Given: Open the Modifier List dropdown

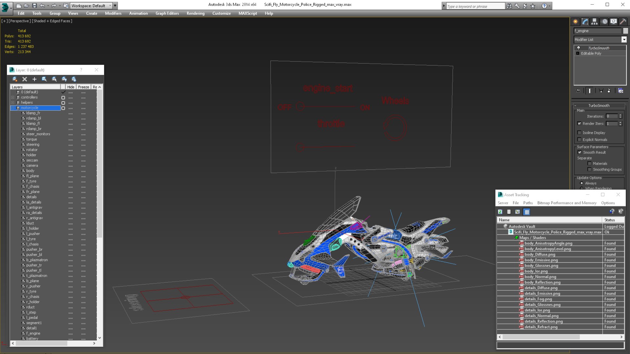Looking at the screenshot, I should click(x=624, y=40).
